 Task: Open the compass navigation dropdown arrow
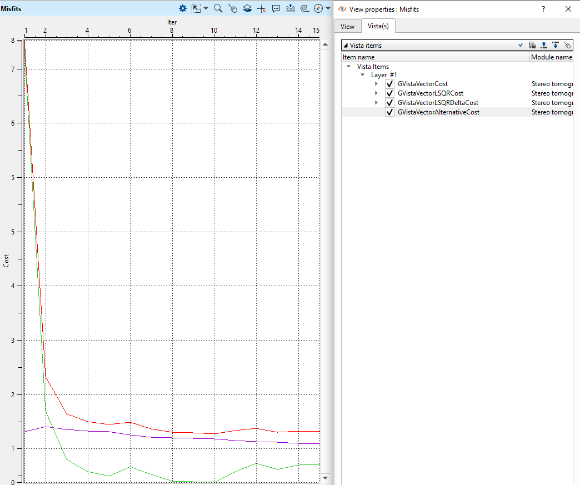[x=328, y=8]
